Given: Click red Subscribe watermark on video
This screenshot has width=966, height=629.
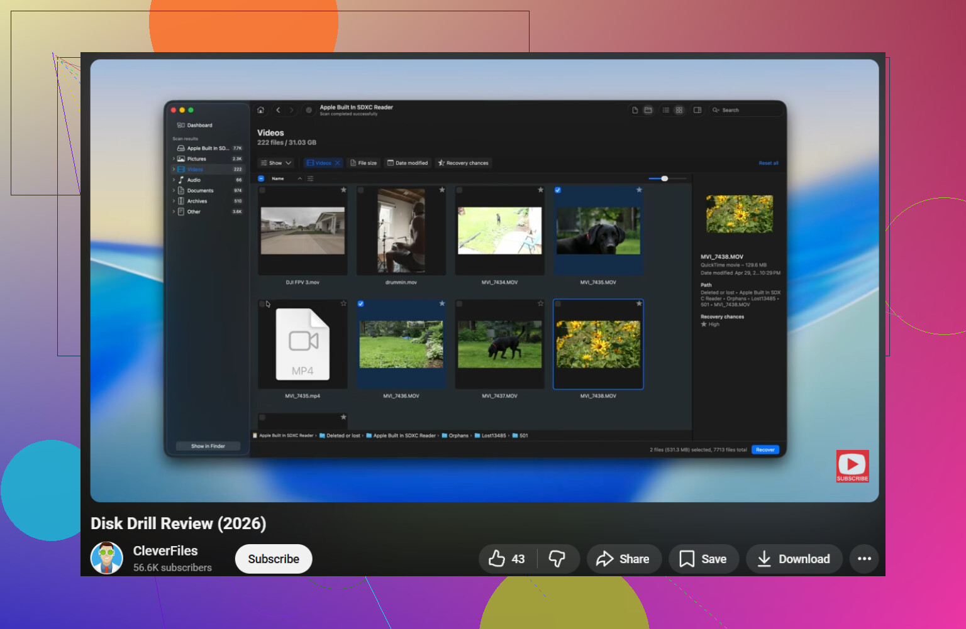Looking at the screenshot, I should (x=852, y=466).
